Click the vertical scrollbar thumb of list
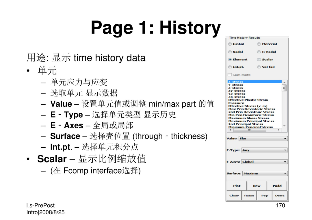The width and height of the screenshot is (312, 220). 284,88
